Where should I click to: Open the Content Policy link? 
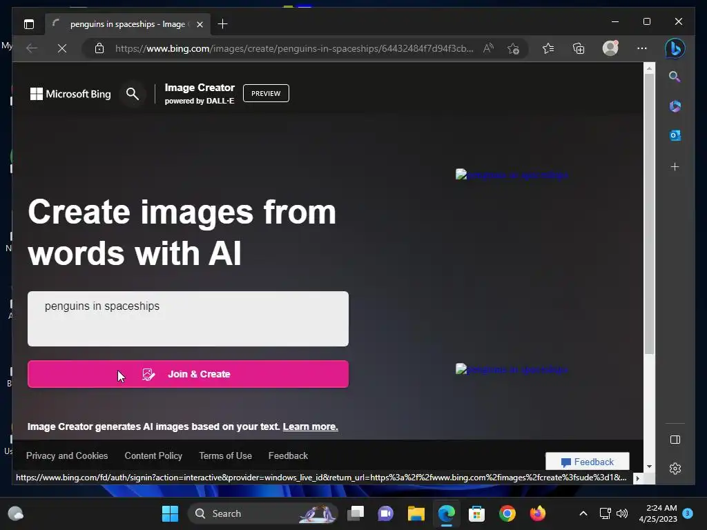pos(153,455)
